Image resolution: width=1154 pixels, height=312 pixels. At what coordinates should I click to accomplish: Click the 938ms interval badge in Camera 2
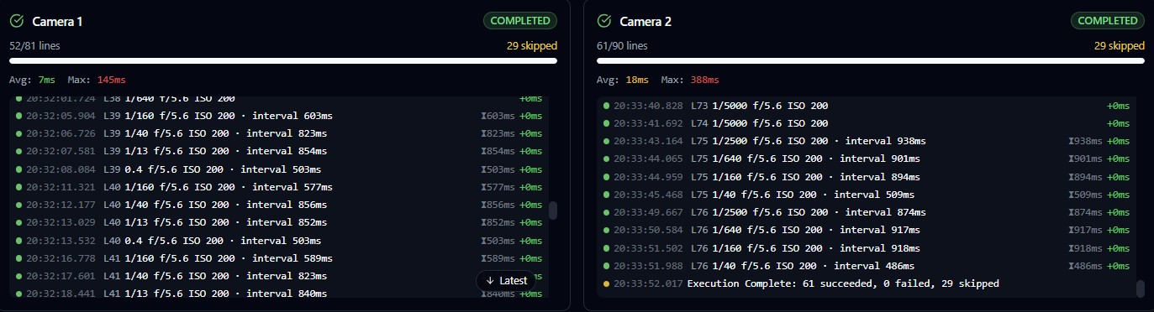(x=1085, y=141)
